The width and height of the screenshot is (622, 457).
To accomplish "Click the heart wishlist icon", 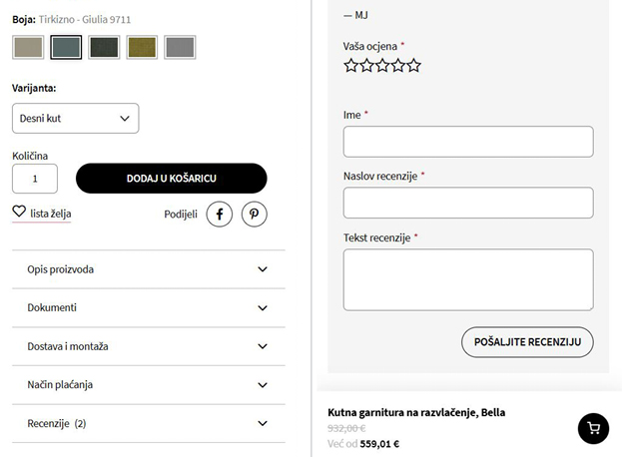I will point(19,212).
